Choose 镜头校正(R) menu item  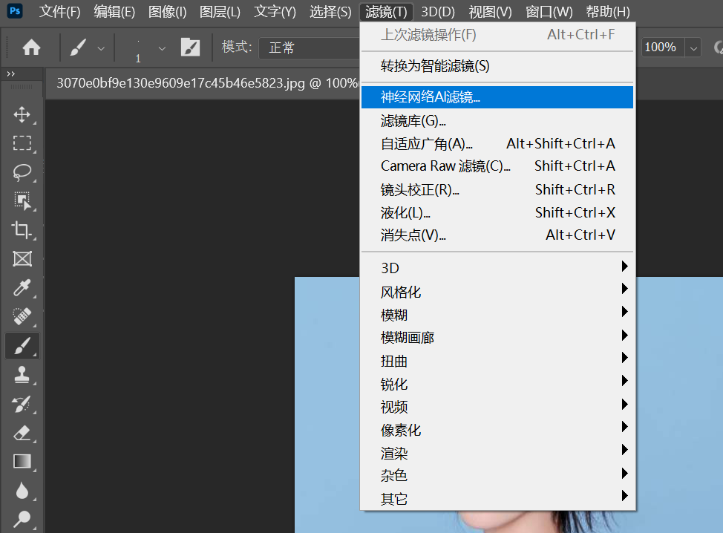[497, 189]
